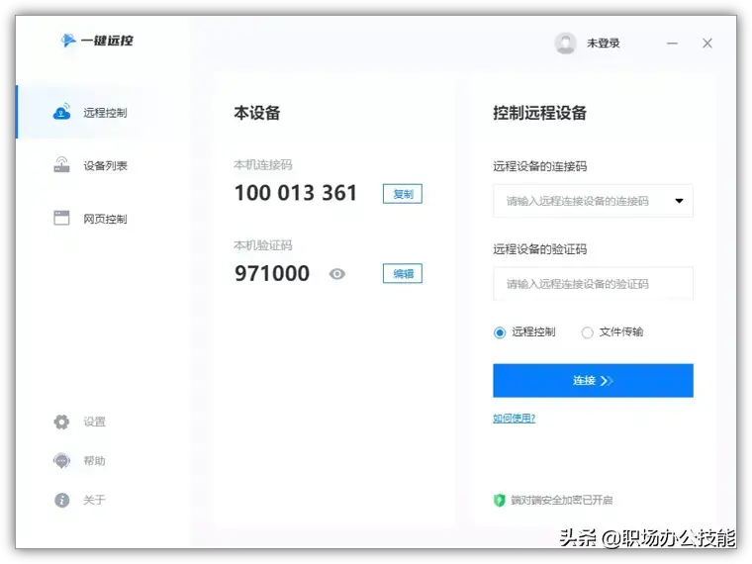Open the user avatar icon
752x564 pixels.
pos(565,44)
